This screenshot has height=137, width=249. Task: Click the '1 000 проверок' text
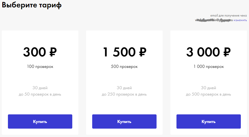pos(209,67)
